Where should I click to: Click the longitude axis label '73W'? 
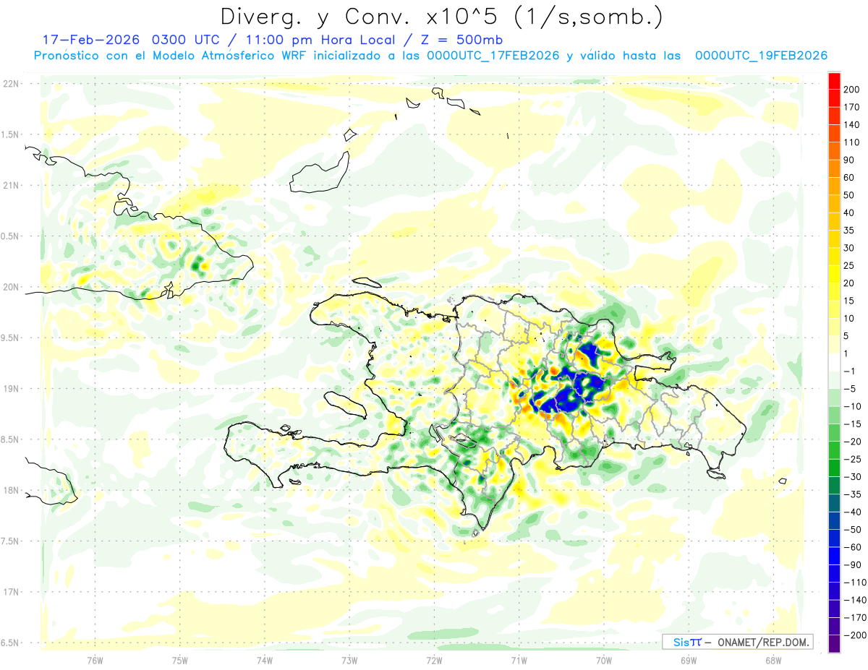349,660
